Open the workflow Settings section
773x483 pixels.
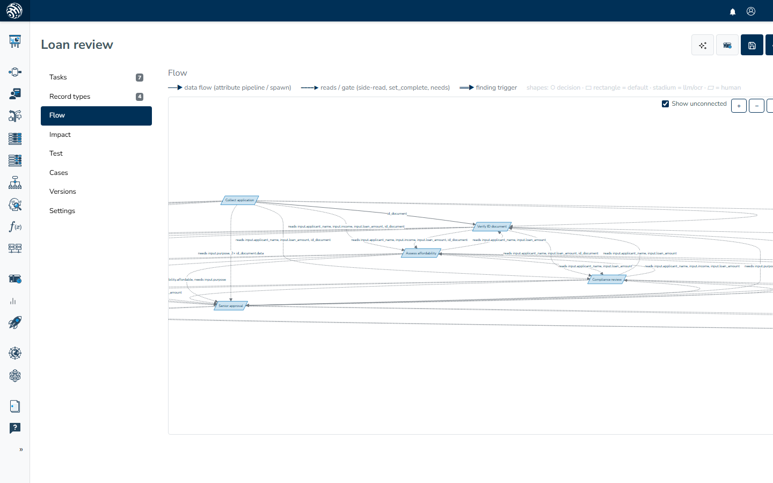pyautogui.click(x=96, y=211)
